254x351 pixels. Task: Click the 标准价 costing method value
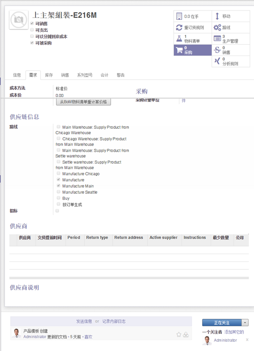[61, 89]
